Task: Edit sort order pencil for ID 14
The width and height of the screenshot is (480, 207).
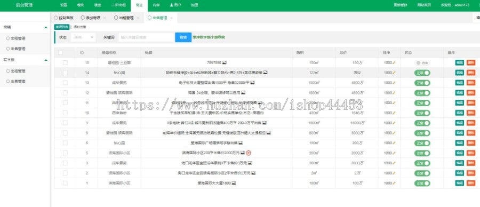Action: [394, 73]
